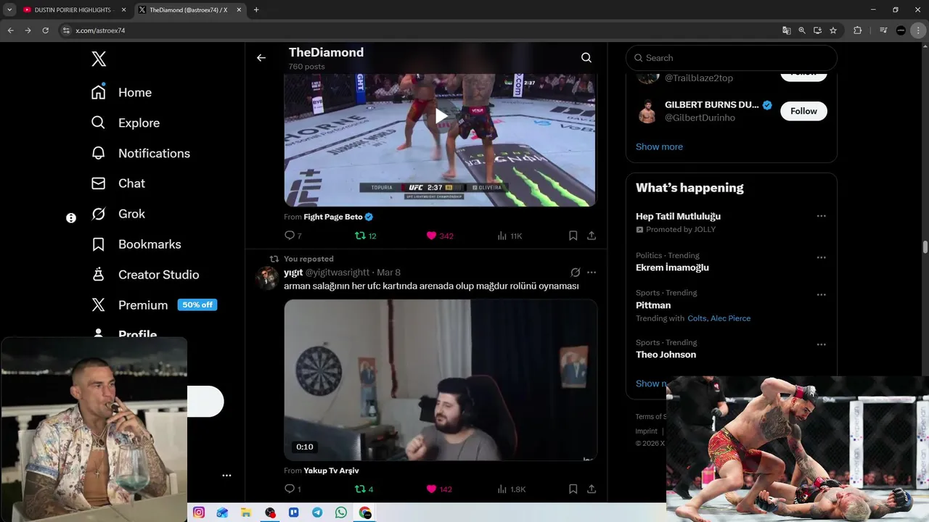929x522 pixels.
Task: Open the Theo Johnson trending topic
Action: tap(666, 355)
